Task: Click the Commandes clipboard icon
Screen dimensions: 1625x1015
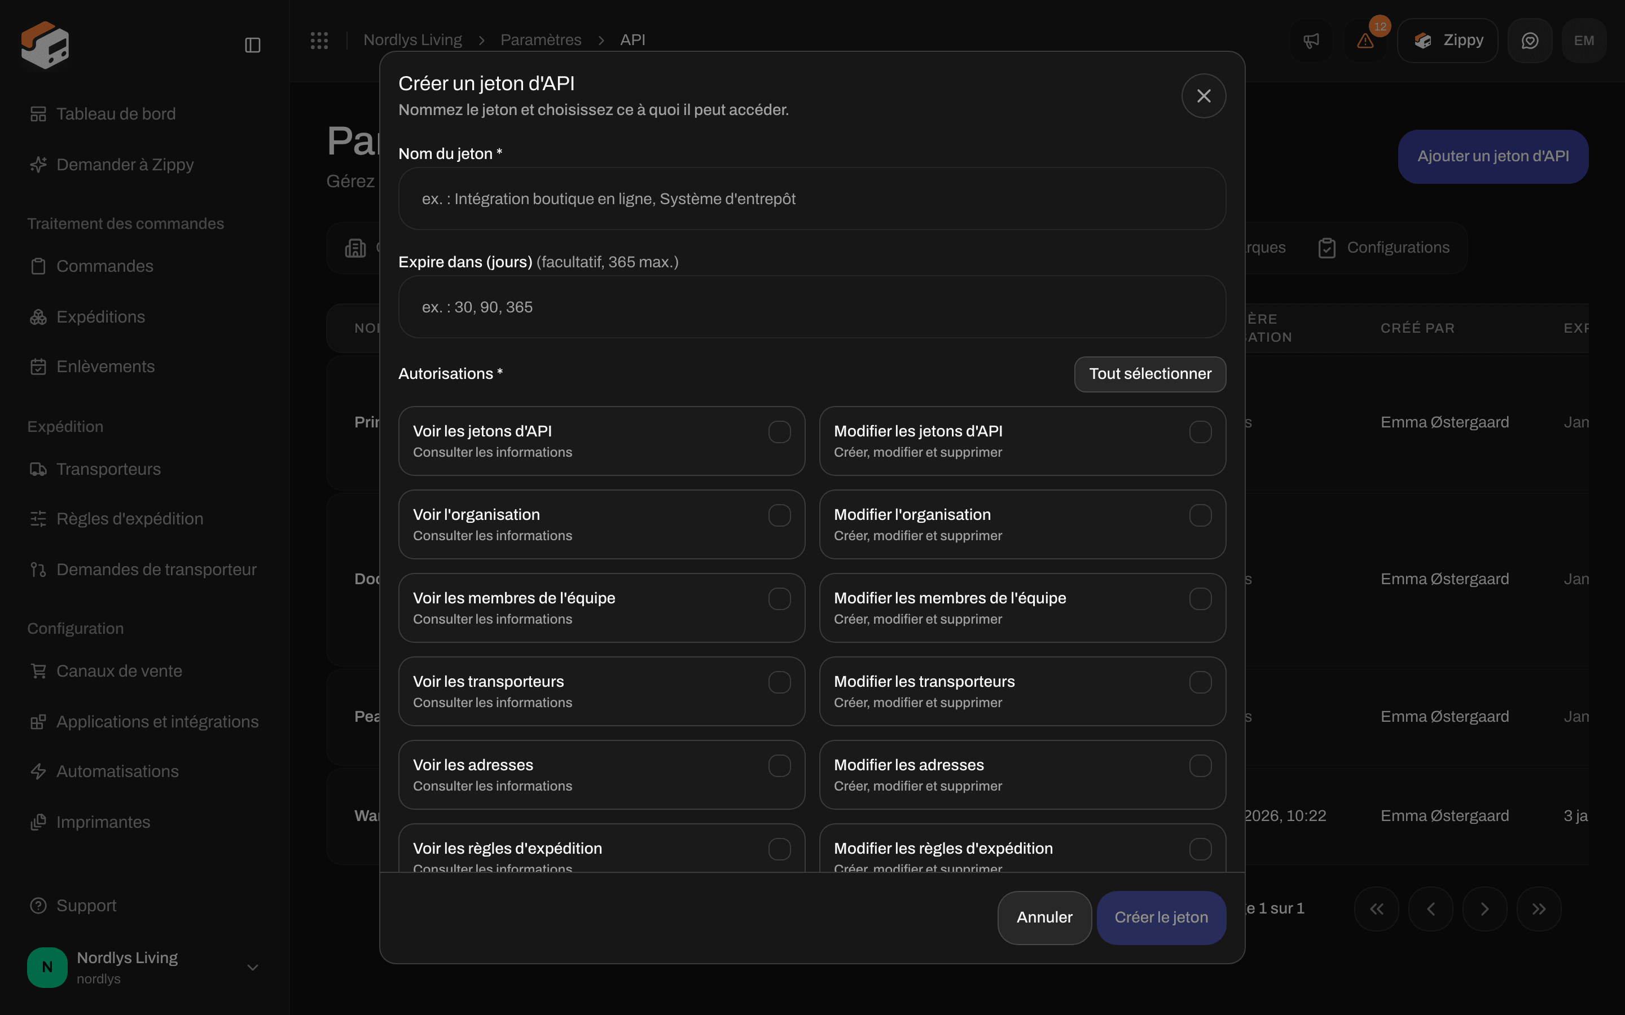Action: tap(38, 267)
